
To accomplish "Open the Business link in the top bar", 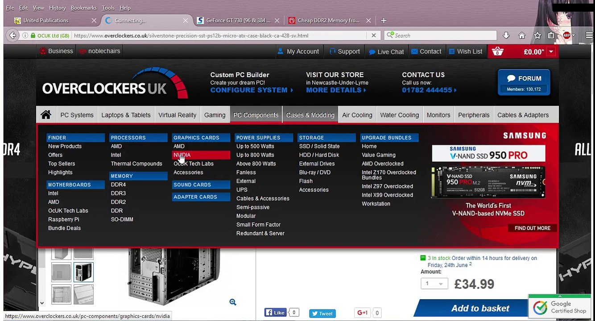I will coord(56,51).
